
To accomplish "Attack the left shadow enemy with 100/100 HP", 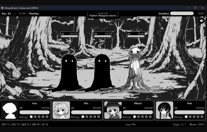I will (x=69, y=73).
